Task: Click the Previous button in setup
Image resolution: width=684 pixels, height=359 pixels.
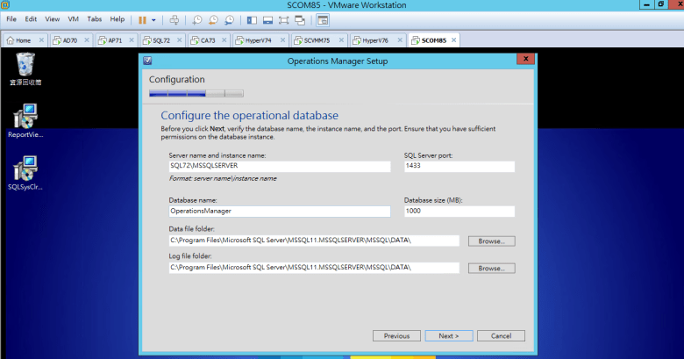Action: point(396,335)
